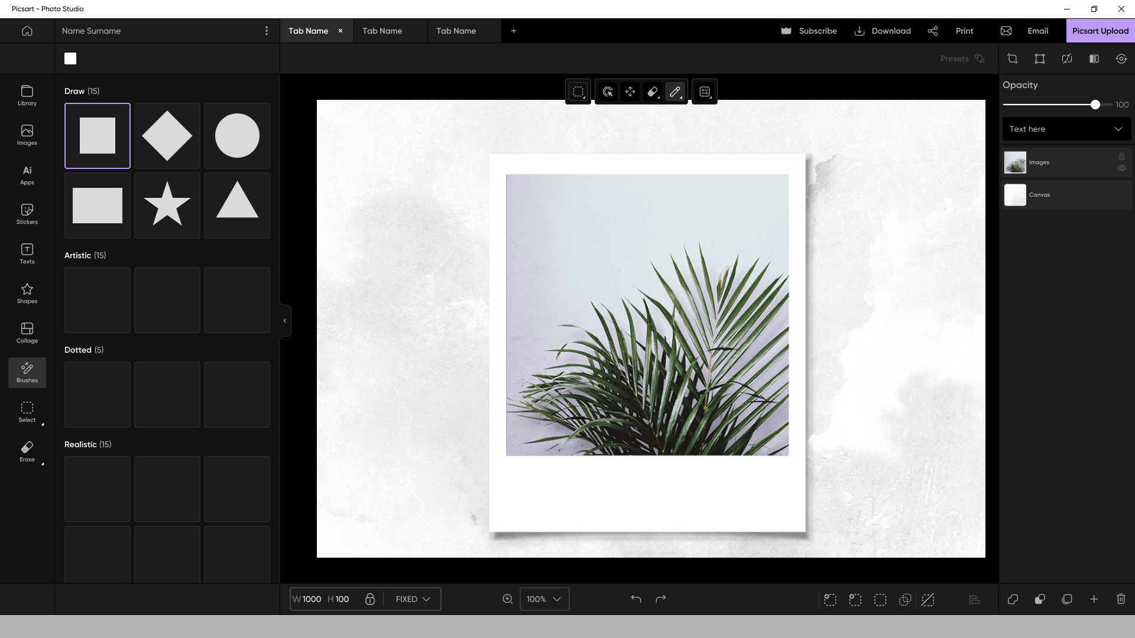The height and width of the screenshot is (638, 1135).
Task: Click the zoom in magnifier icon
Action: pyautogui.click(x=507, y=599)
